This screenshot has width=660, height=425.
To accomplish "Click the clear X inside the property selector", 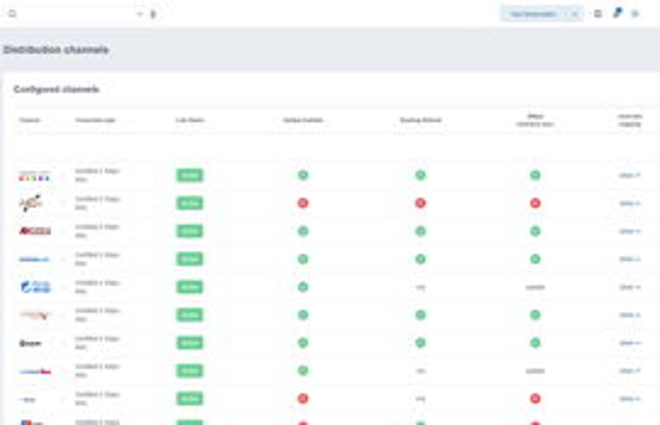I will point(574,14).
